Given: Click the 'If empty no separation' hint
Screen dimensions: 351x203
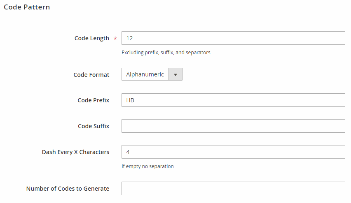Looking at the screenshot, I should tap(147, 166).
